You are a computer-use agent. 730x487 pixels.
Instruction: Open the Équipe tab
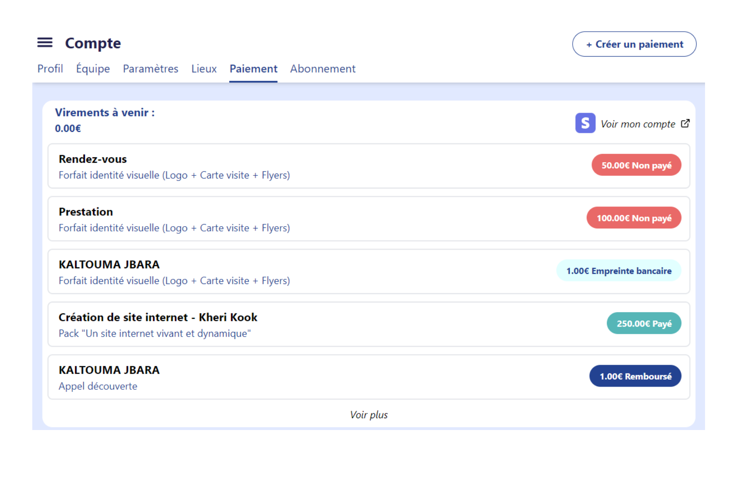(93, 69)
